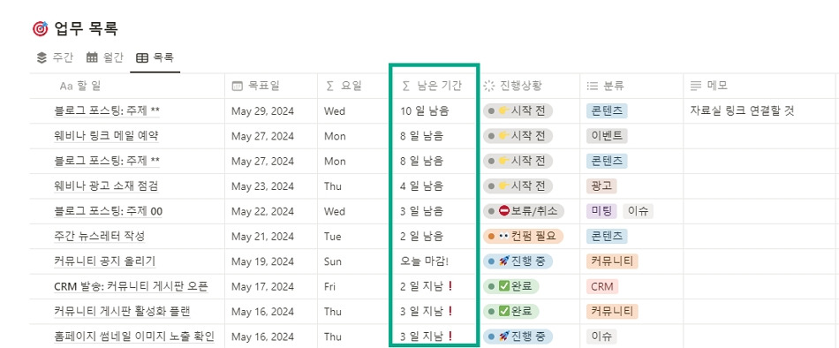Image resolution: width=839 pixels, height=348 pixels.
Task: Click the 콘텐츠 tag on the 주간 뉴스레터 row
Action: tap(607, 236)
